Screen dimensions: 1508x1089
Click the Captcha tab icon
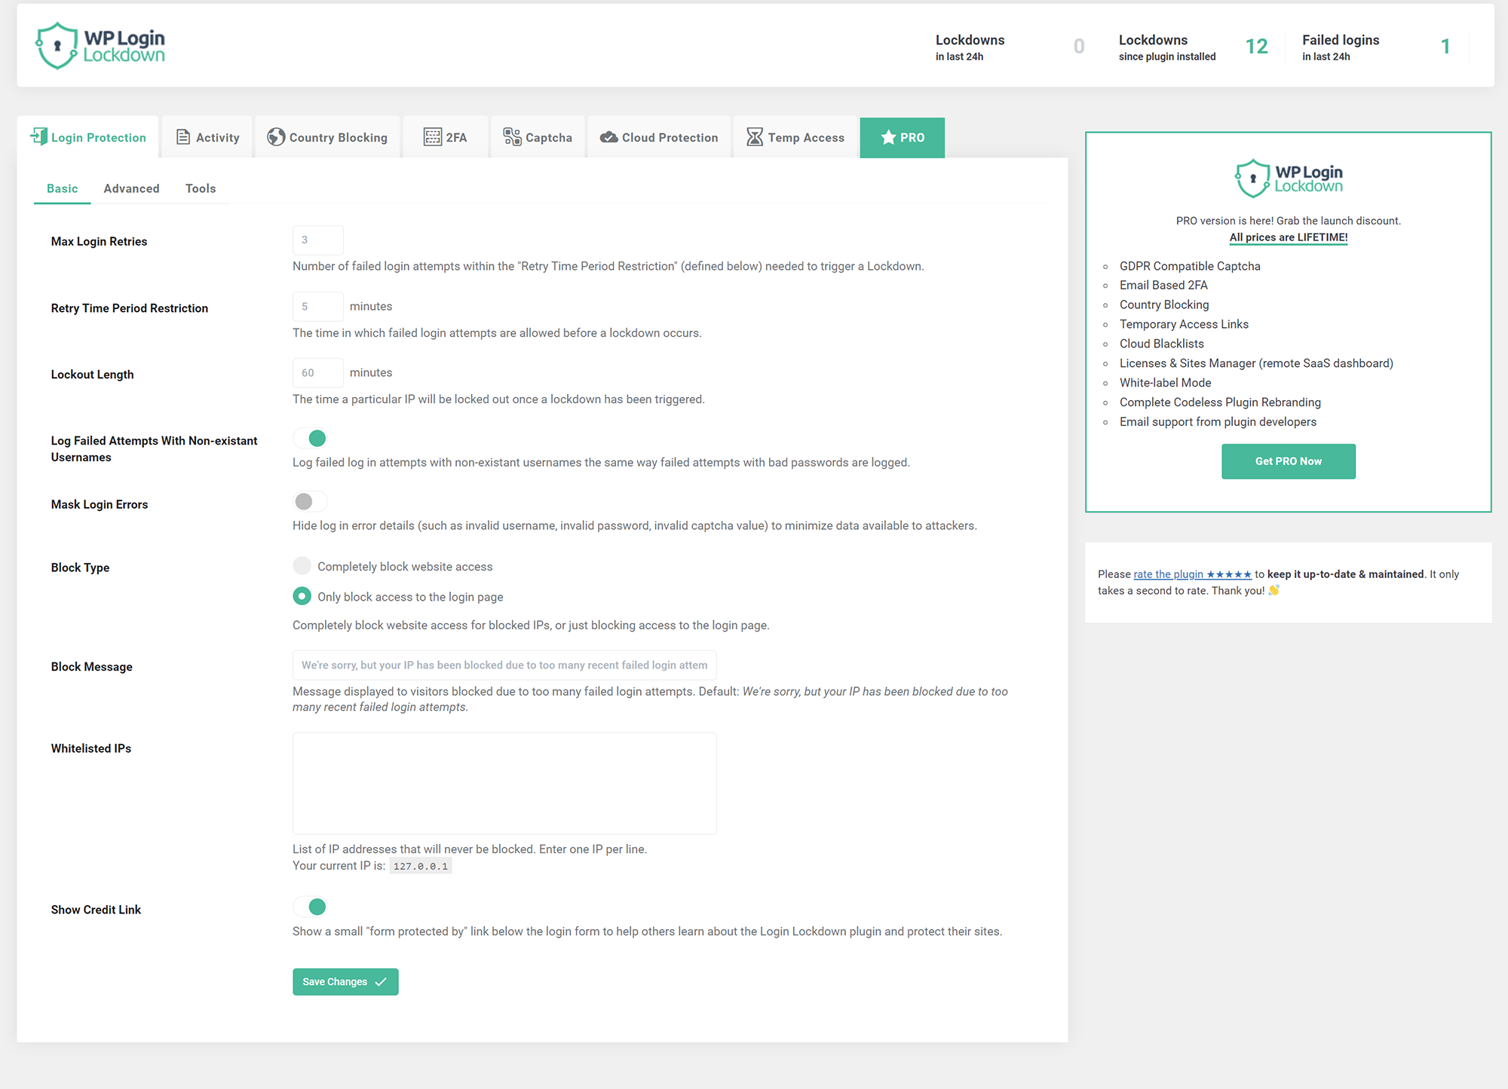coord(510,137)
